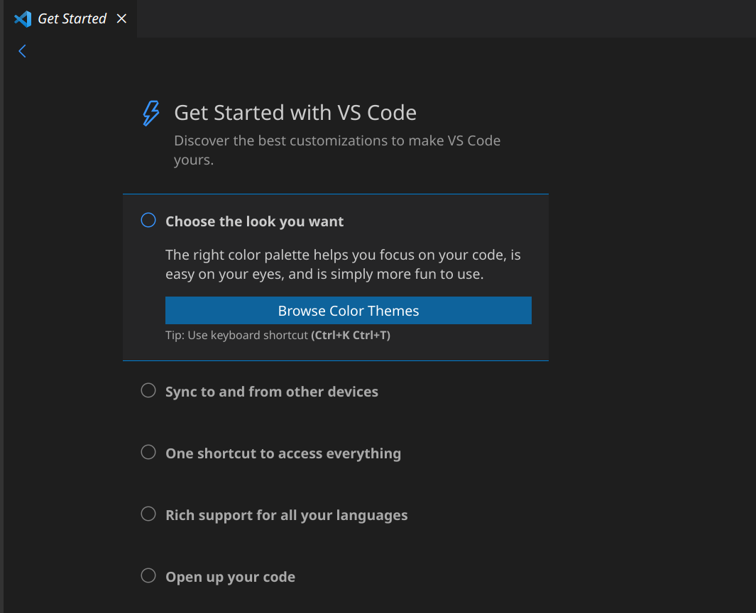The image size is (756, 613).
Task: Expand "One shortcut to access everything" step
Action: point(283,453)
